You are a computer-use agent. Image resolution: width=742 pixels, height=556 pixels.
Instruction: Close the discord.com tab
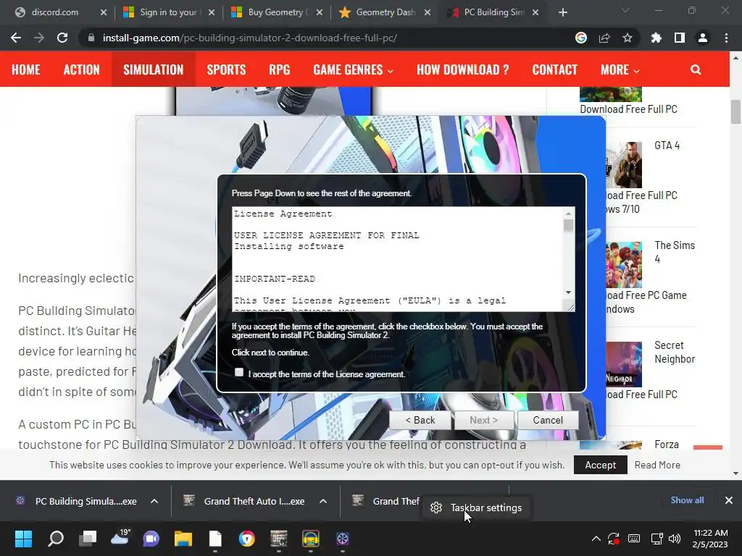[x=104, y=12]
